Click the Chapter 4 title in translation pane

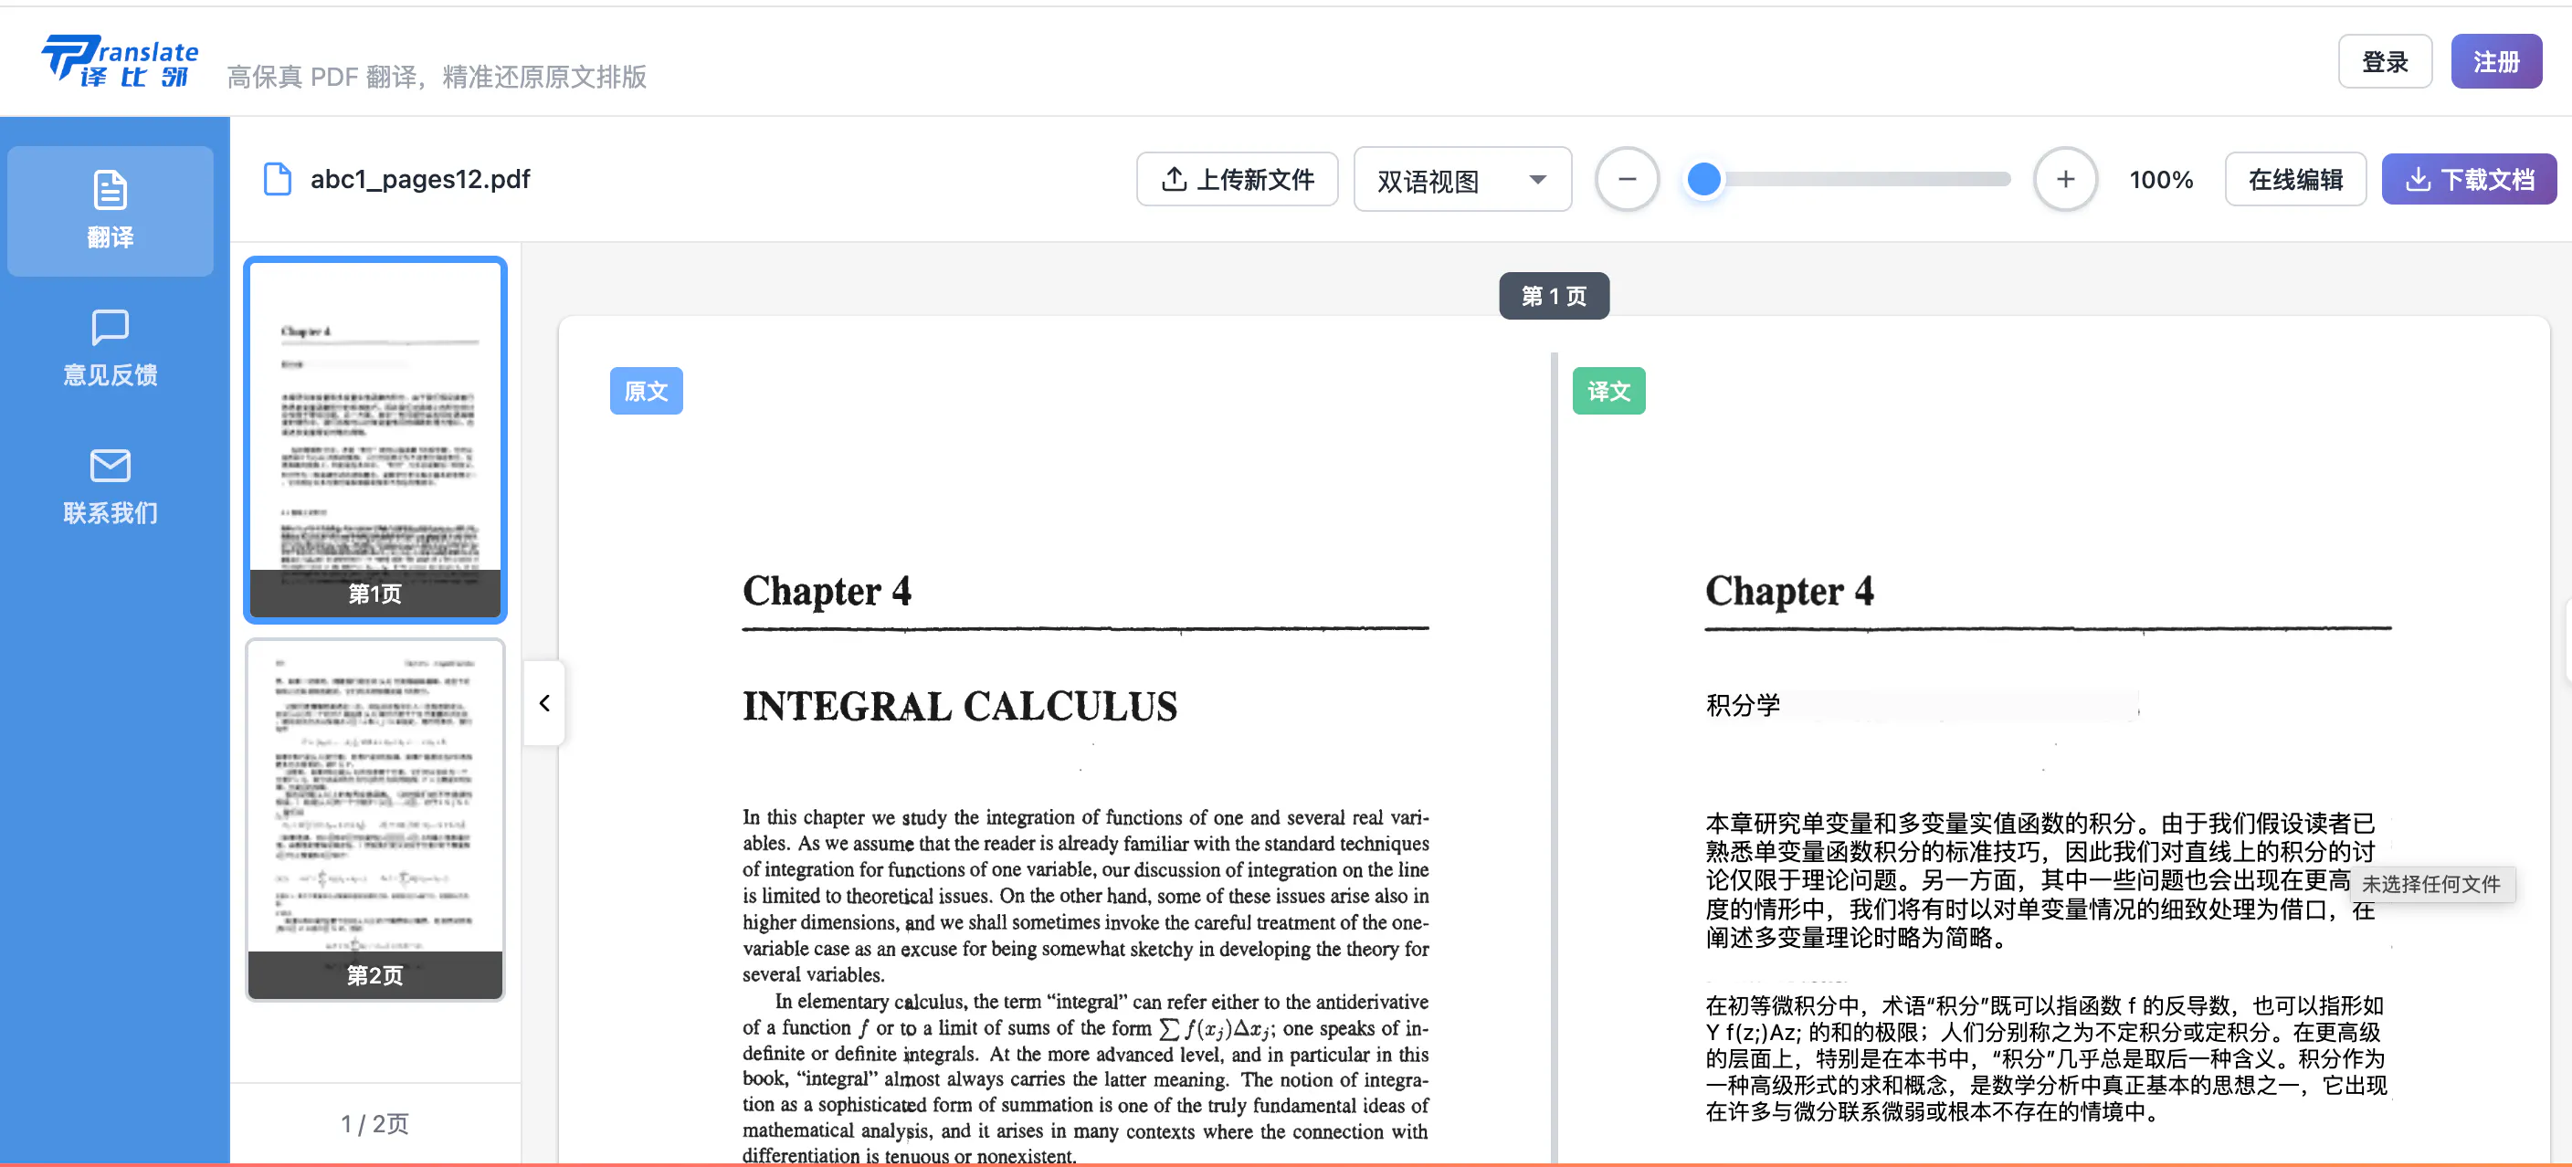(x=1789, y=590)
